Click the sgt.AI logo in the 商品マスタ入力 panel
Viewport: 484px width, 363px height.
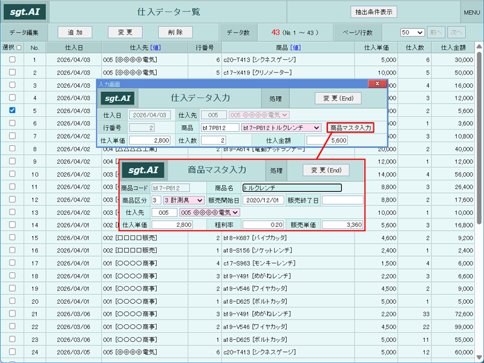(x=143, y=170)
